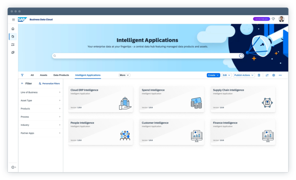
Task: Select the Intelligent Applications tab
Action: tap(88, 75)
